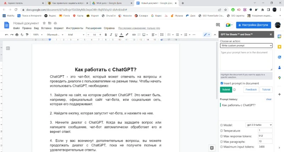This screenshot has width=284, height=152.
Task: Open the highlight color tool
Action: [127, 34]
